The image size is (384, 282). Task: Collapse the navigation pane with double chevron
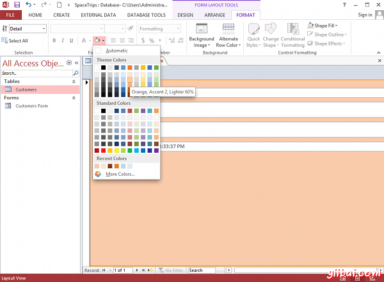pos(76,63)
